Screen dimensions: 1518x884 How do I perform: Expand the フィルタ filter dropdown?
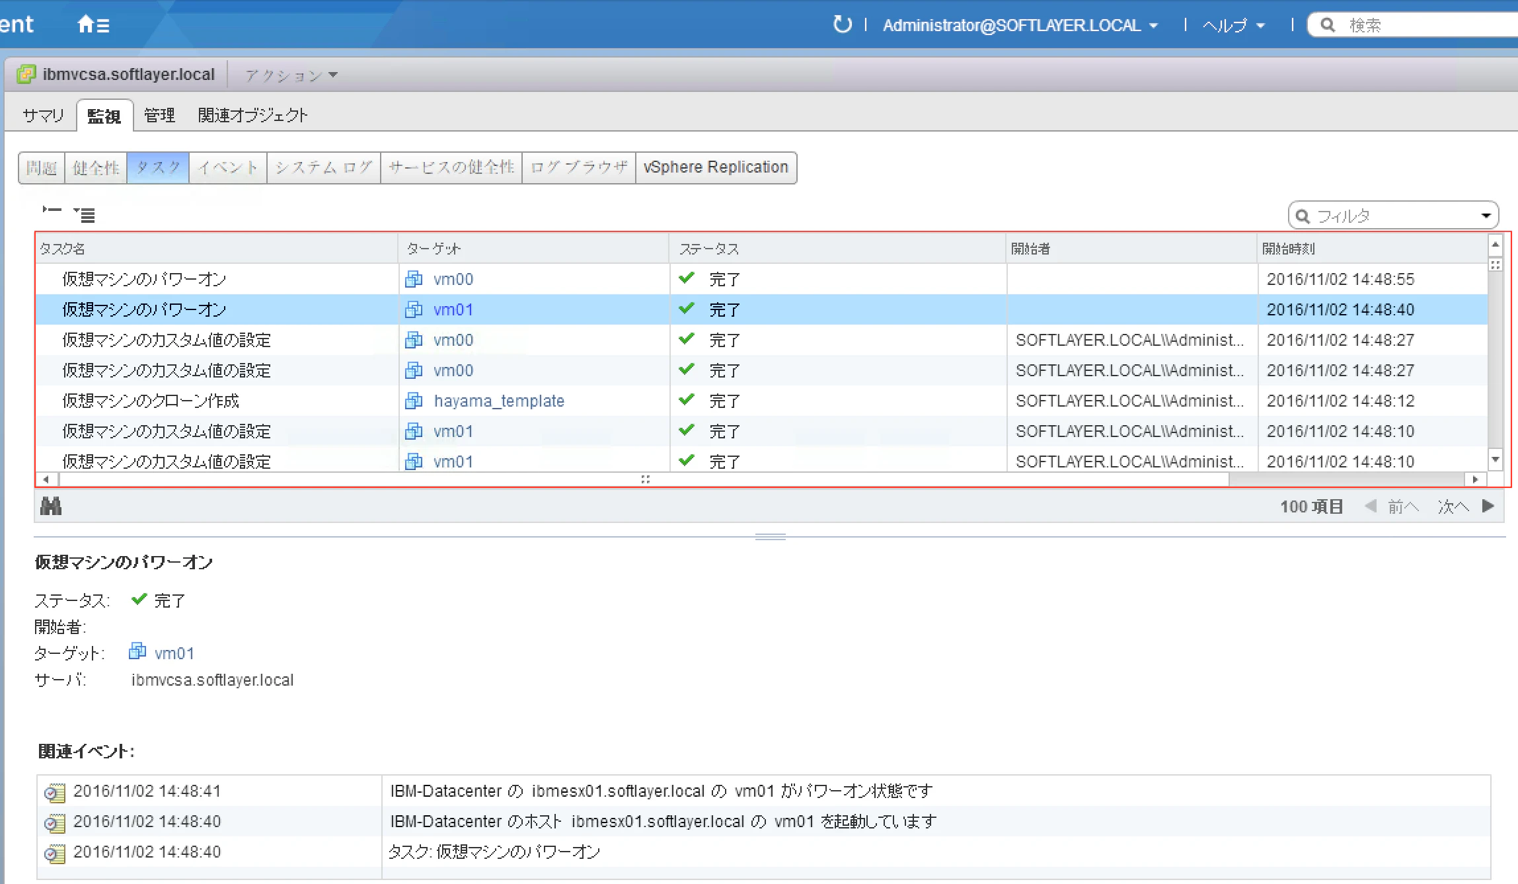[x=1487, y=214]
